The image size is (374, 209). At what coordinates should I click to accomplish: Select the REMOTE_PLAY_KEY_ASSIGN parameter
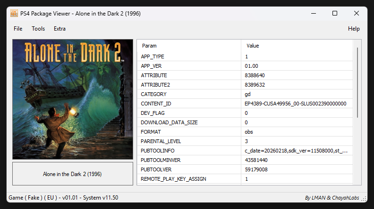coord(173,179)
